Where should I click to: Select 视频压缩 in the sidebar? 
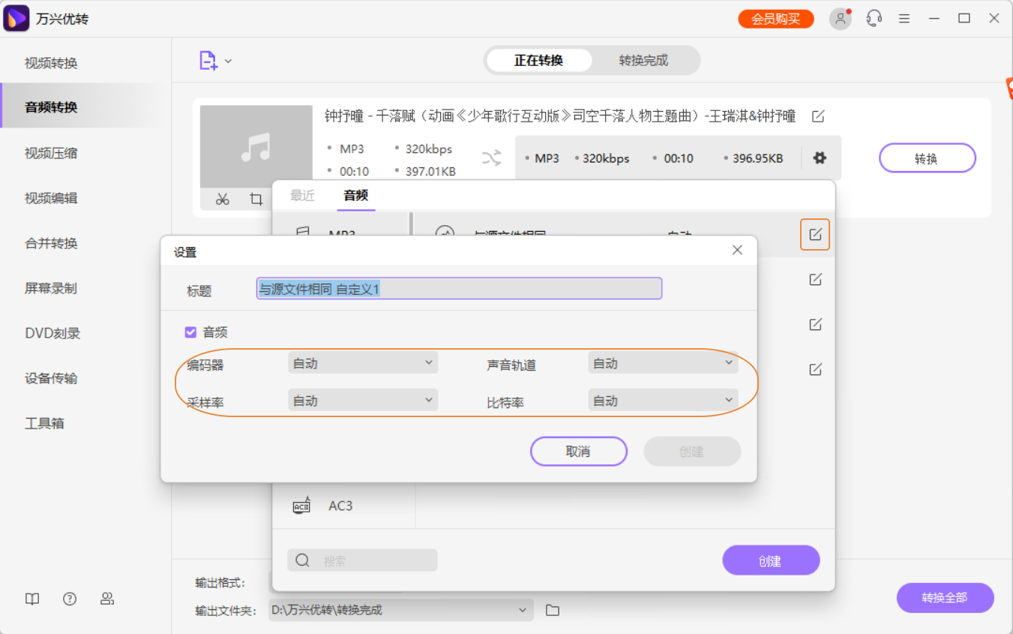[x=51, y=153]
